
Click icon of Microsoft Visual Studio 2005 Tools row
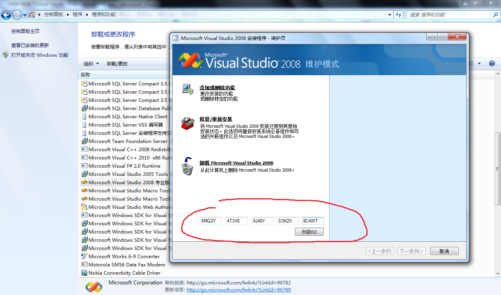(84, 174)
